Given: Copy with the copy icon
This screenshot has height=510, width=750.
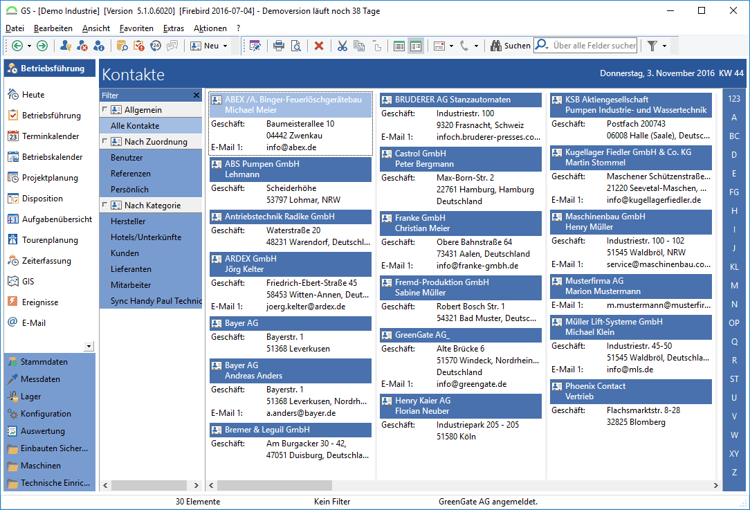Looking at the screenshot, I should click(x=359, y=46).
